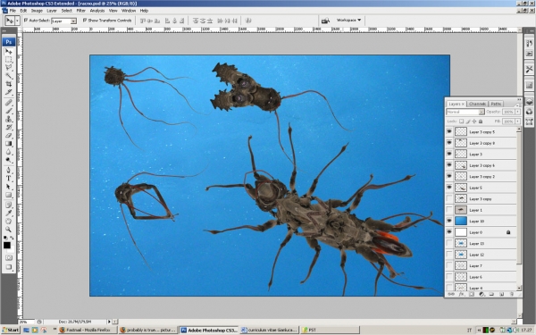
Task: Open the Analysis menu
Action: pos(97,11)
